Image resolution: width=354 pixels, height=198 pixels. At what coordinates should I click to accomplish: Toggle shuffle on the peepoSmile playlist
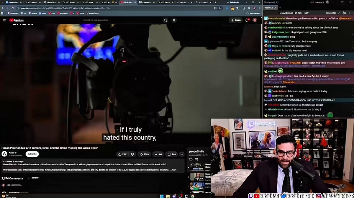click(196, 159)
